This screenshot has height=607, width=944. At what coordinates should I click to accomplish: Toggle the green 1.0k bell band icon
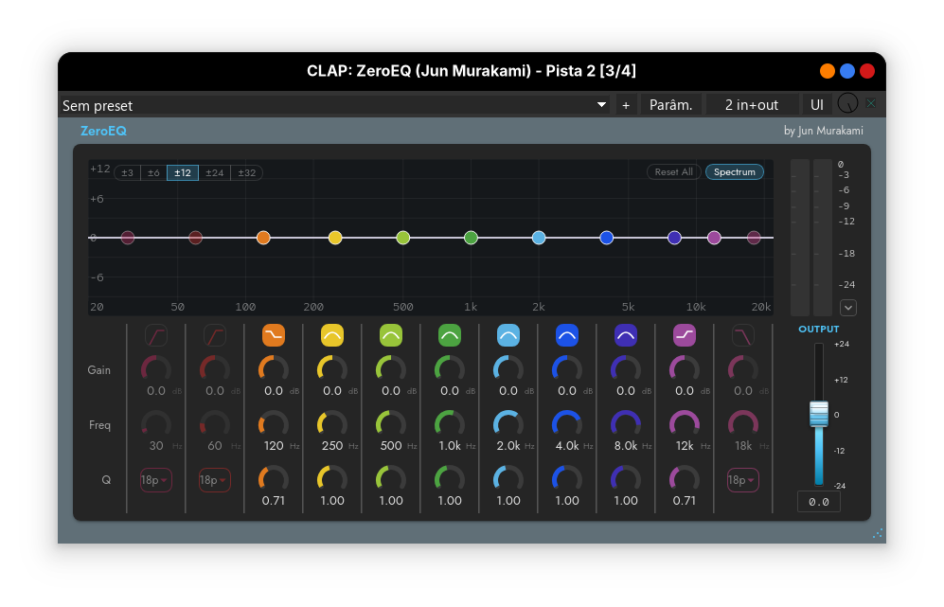coord(450,335)
